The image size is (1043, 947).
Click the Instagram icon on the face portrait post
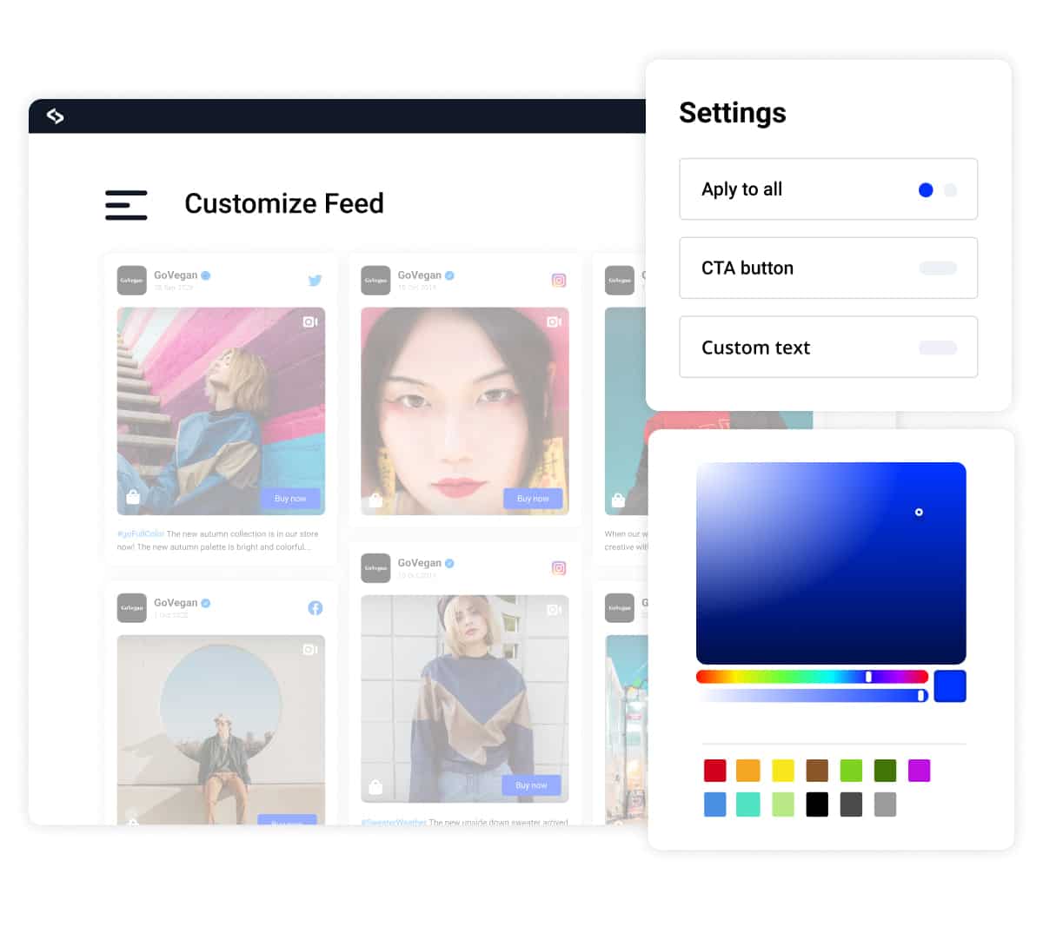click(559, 280)
